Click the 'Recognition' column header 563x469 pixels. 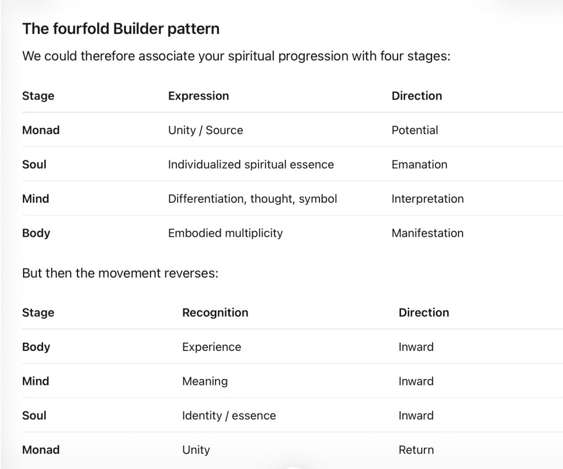coord(216,312)
